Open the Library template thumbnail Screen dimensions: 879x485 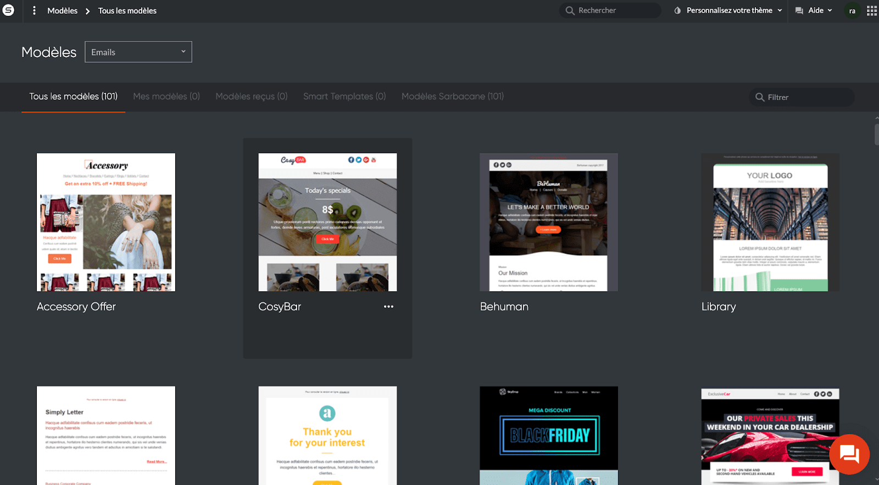click(770, 222)
